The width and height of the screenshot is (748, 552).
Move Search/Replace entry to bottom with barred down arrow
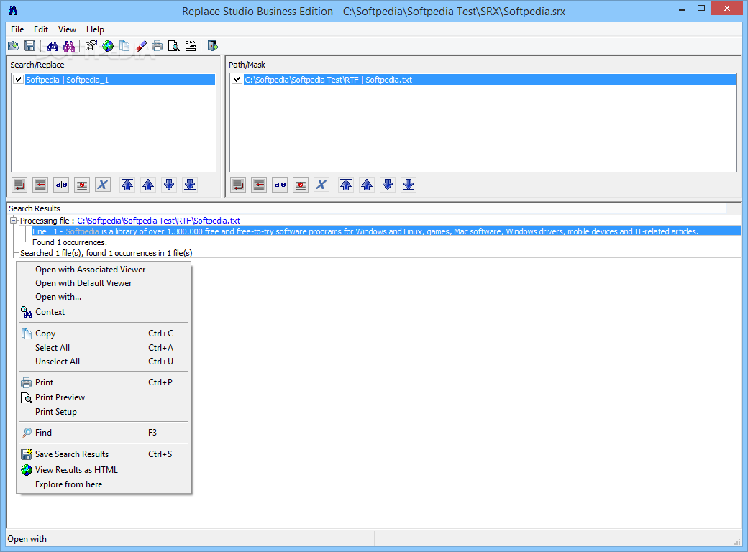pos(190,185)
